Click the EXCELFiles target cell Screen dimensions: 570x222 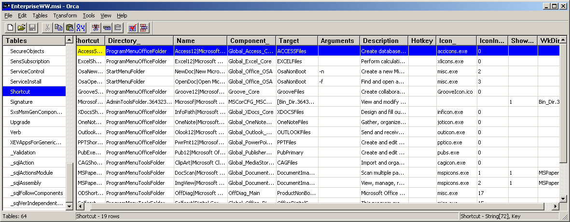pos(297,61)
